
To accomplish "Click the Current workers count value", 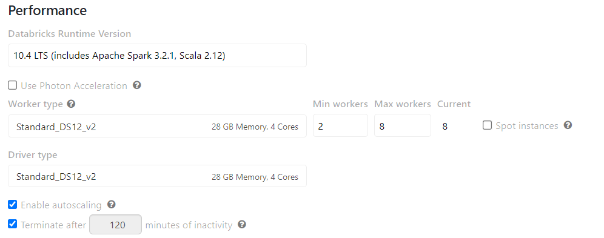I will pyautogui.click(x=445, y=127).
